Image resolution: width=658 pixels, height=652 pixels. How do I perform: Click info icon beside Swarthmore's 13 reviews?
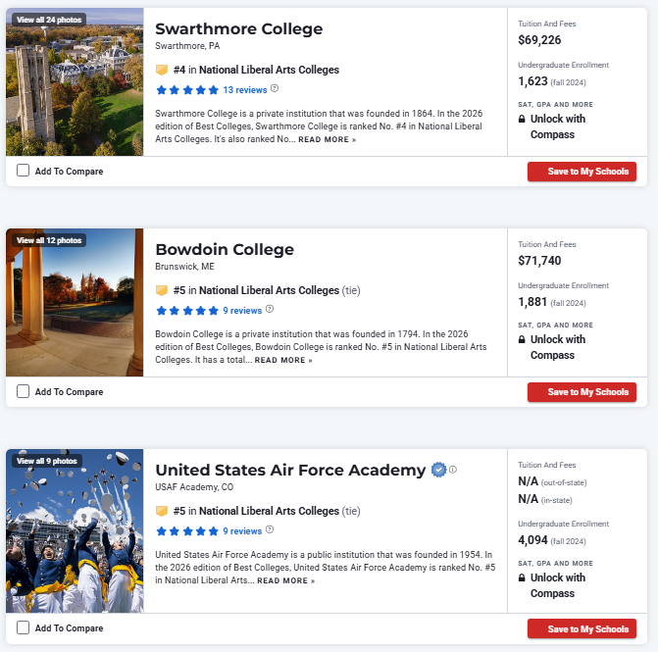point(275,89)
